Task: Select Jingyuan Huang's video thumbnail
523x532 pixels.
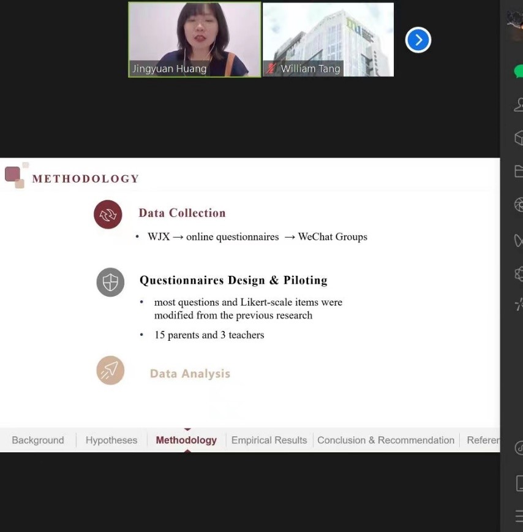Action: (x=195, y=39)
